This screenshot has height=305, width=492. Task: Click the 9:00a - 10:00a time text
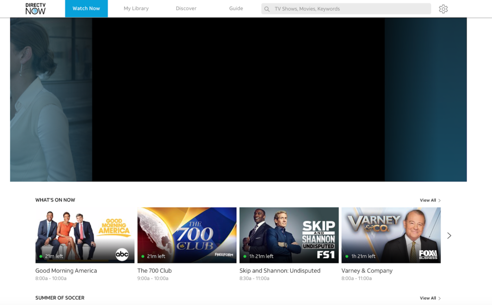tap(153, 279)
